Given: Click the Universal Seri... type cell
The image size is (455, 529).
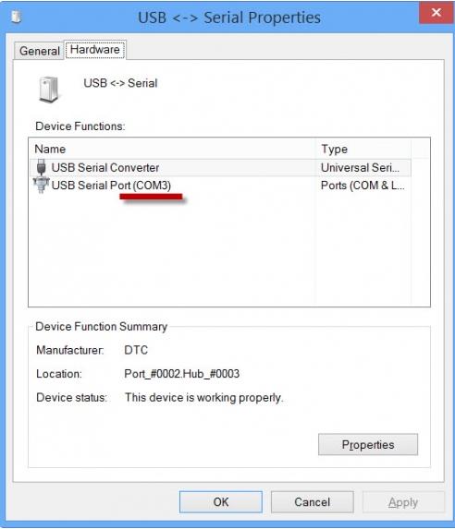Looking at the screenshot, I should (x=360, y=168).
